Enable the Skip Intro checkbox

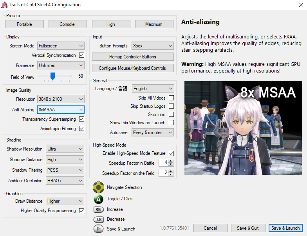(x=171, y=114)
